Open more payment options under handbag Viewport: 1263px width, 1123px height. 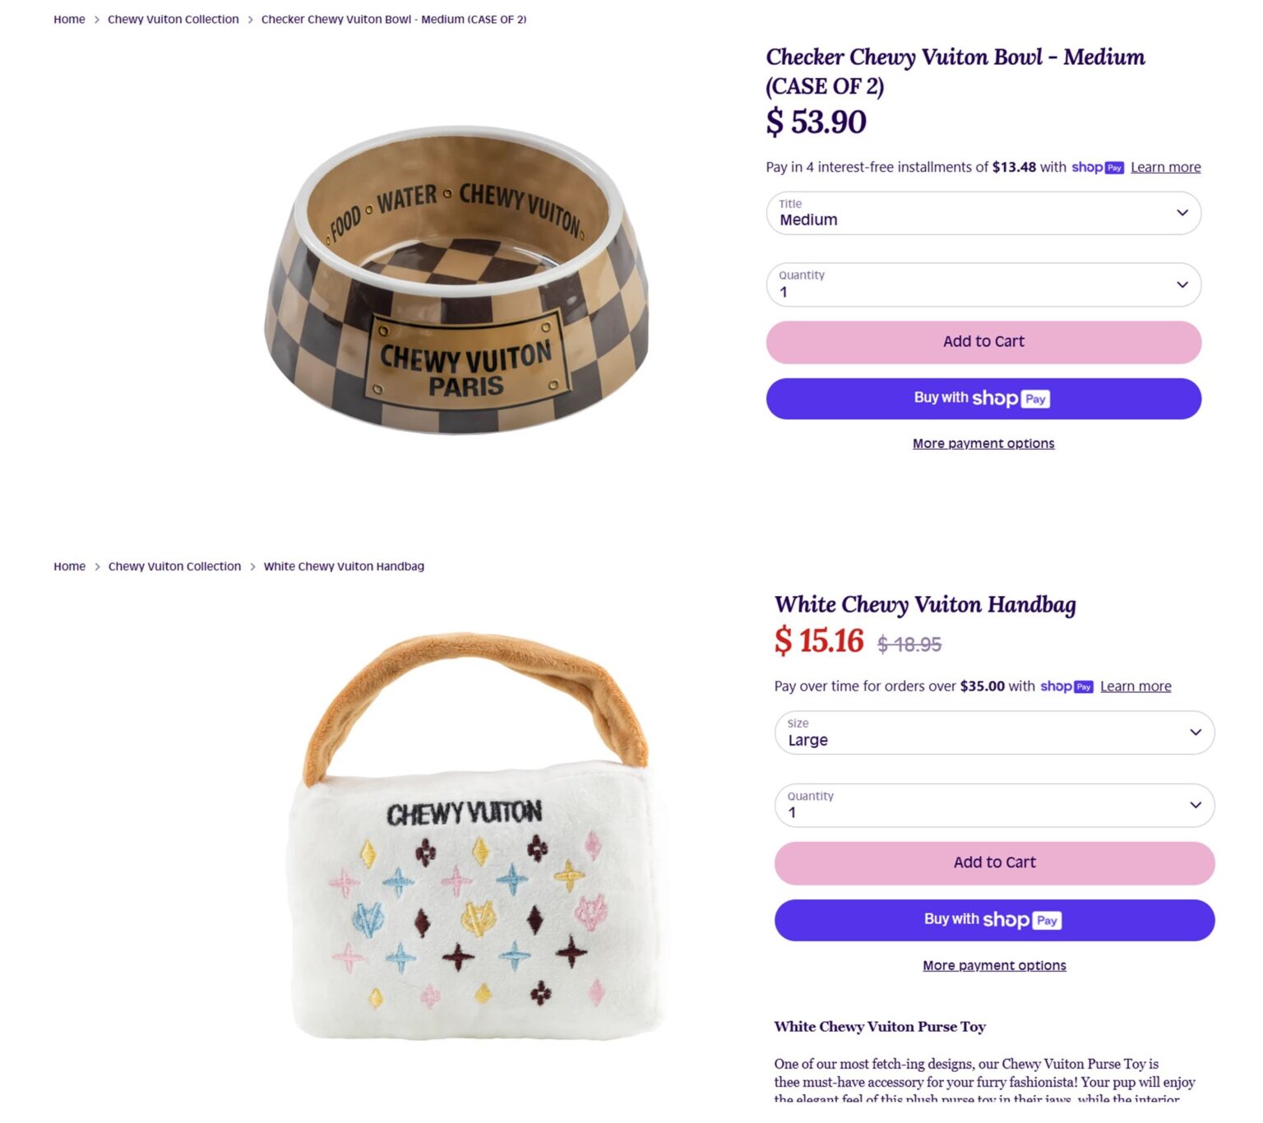click(994, 965)
